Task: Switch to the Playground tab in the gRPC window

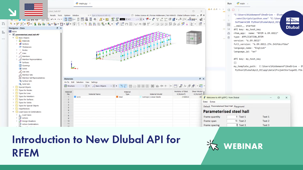Action: pos(239,106)
